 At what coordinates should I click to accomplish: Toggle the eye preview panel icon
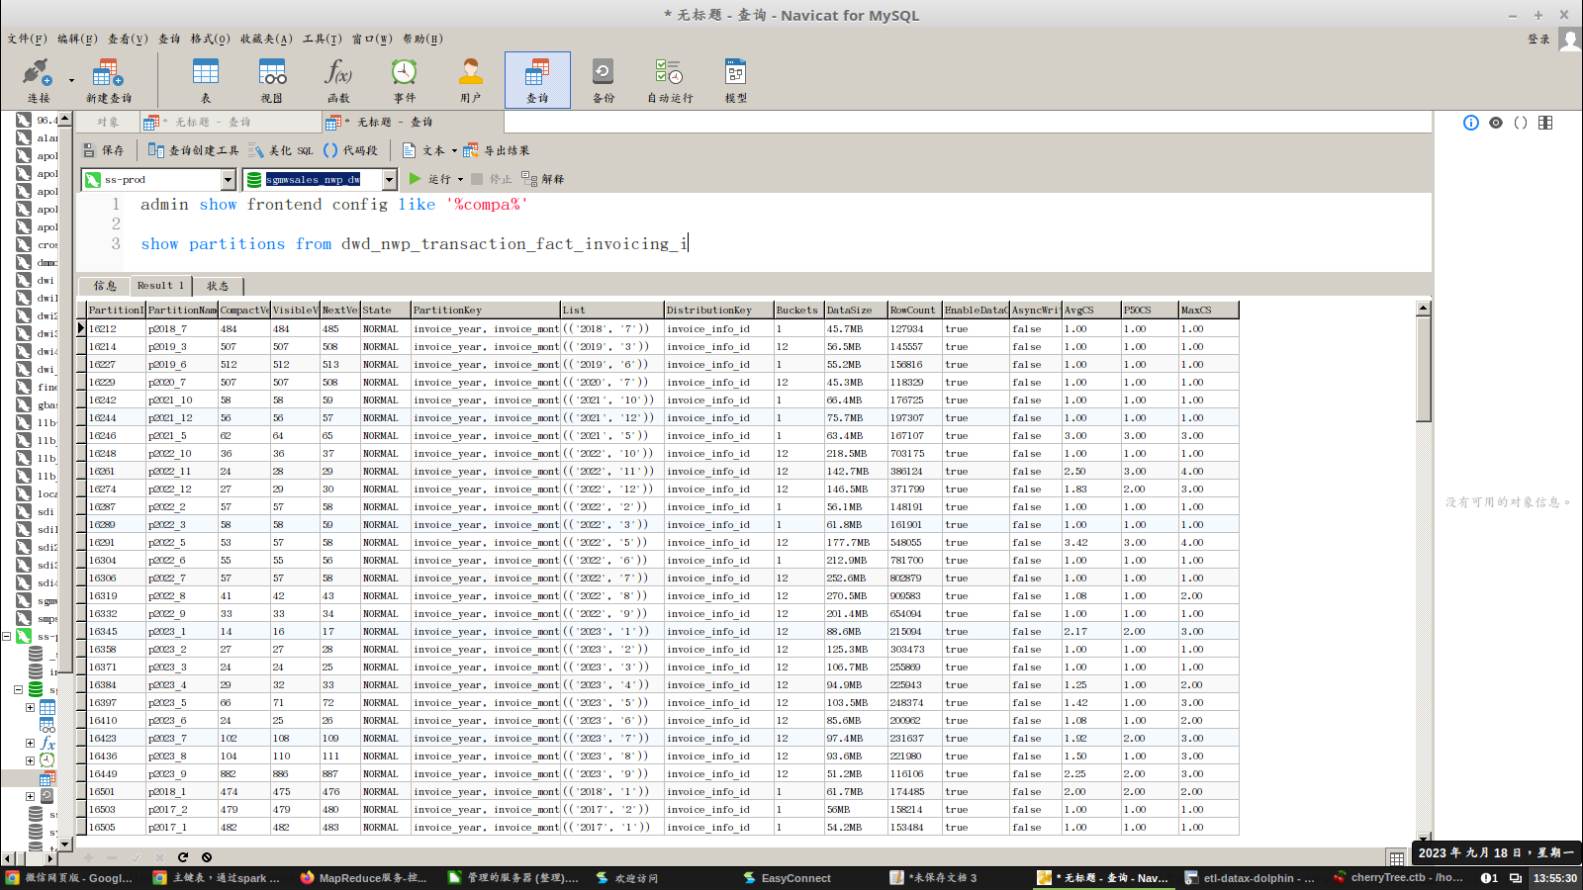click(1496, 123)
